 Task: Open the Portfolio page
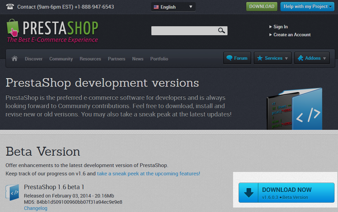pyautogui.click(x=159, y=59)
